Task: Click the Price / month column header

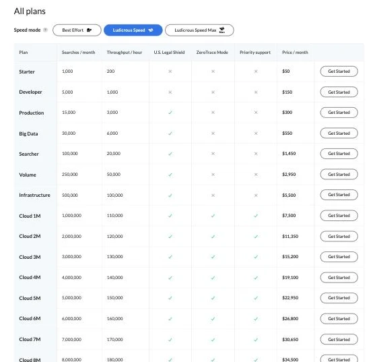Action: pyautogui.click(x=295, y=52)
